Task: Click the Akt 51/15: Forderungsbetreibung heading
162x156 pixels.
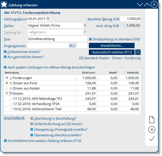Action: [x=32, y=13]
